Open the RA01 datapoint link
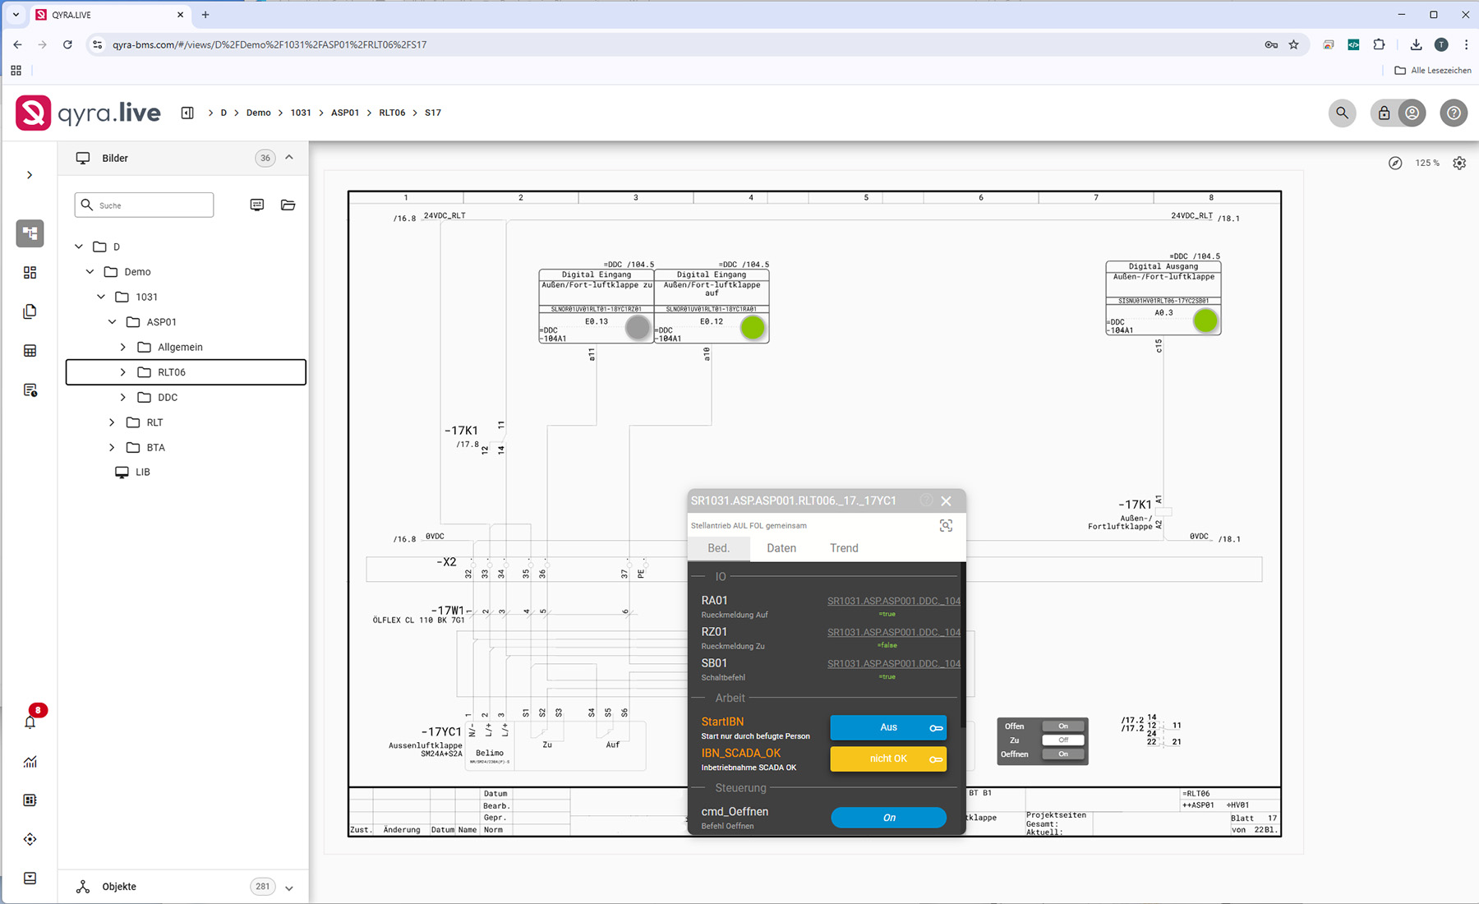This screenshot has width=1479, height=904. 893,601
